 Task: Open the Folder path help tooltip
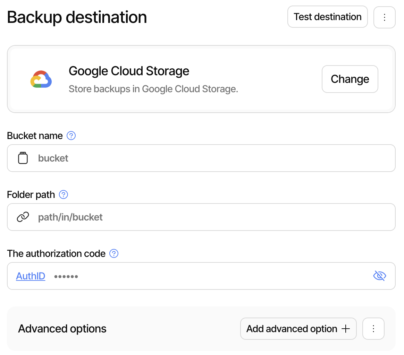click(x=63, y=195)
